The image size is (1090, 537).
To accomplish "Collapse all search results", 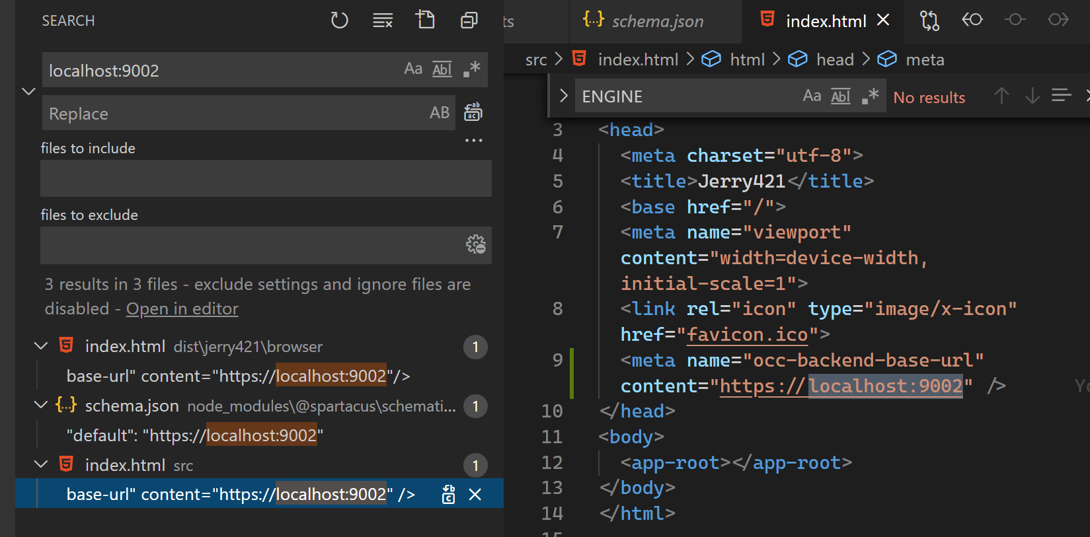I will (469, 20).
